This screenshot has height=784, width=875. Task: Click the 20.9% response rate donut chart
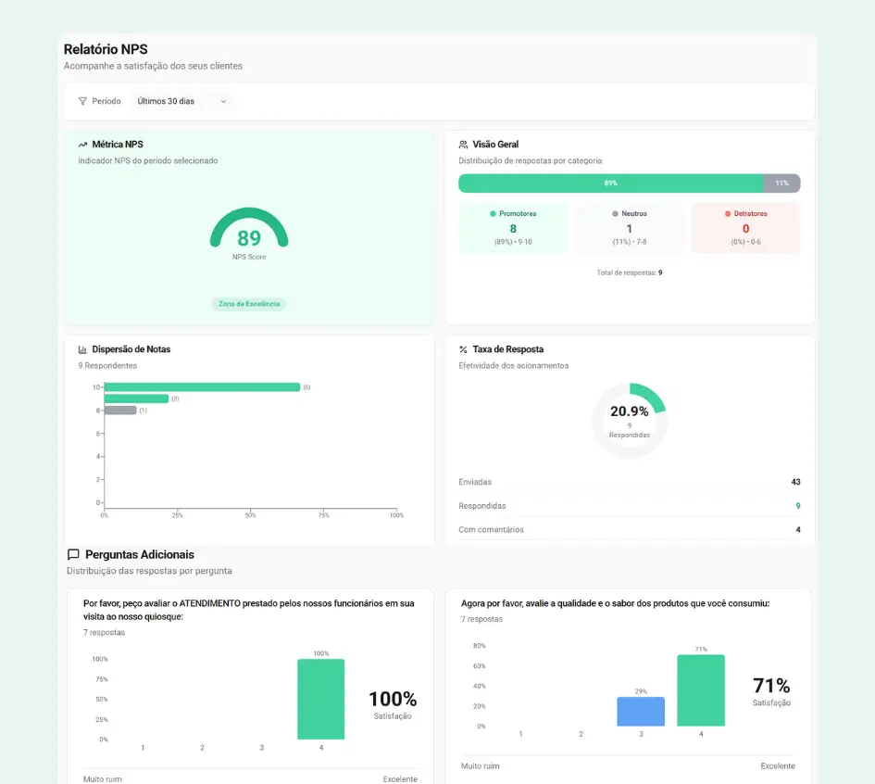(630, 421)
